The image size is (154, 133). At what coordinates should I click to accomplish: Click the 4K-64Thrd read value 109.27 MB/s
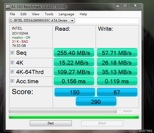[x=74, y=72]
